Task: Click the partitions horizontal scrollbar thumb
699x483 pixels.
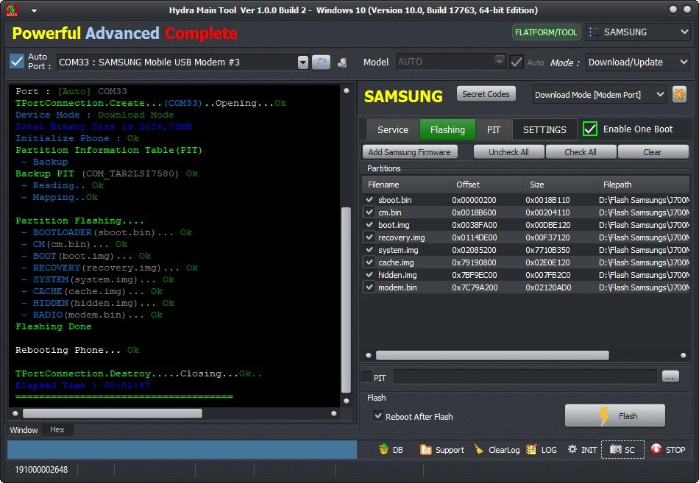Action: click(492, 355)
